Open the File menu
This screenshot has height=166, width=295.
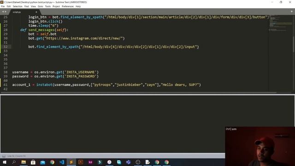(3, 6)
